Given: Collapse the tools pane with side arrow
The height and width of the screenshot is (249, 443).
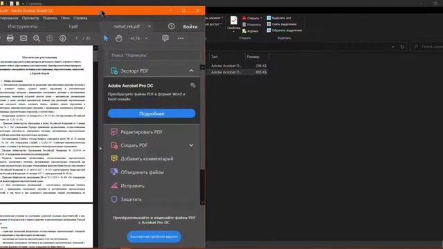Looking at the screenshot, I should tap(100, 148).
